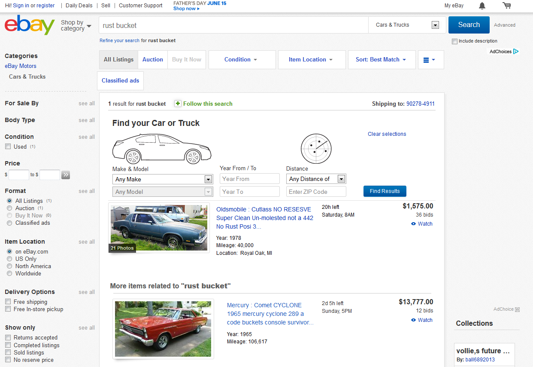Open the shopping cart
Image resolution: width=533 pixels, height=367 pixels.
[507, 6]
